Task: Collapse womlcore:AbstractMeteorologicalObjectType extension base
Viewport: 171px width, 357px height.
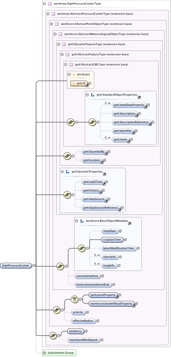Action: coord(55,34)
